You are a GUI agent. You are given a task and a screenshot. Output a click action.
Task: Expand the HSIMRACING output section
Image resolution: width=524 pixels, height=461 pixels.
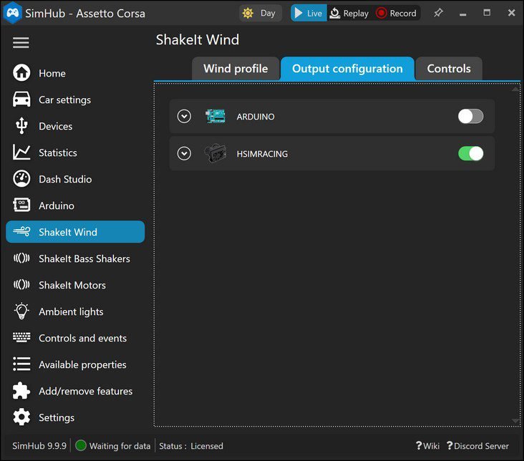point(184,153)
